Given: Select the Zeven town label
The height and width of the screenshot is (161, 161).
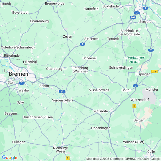Looking at the screenshot, I should pyautogui.click(x=68, y=36).
